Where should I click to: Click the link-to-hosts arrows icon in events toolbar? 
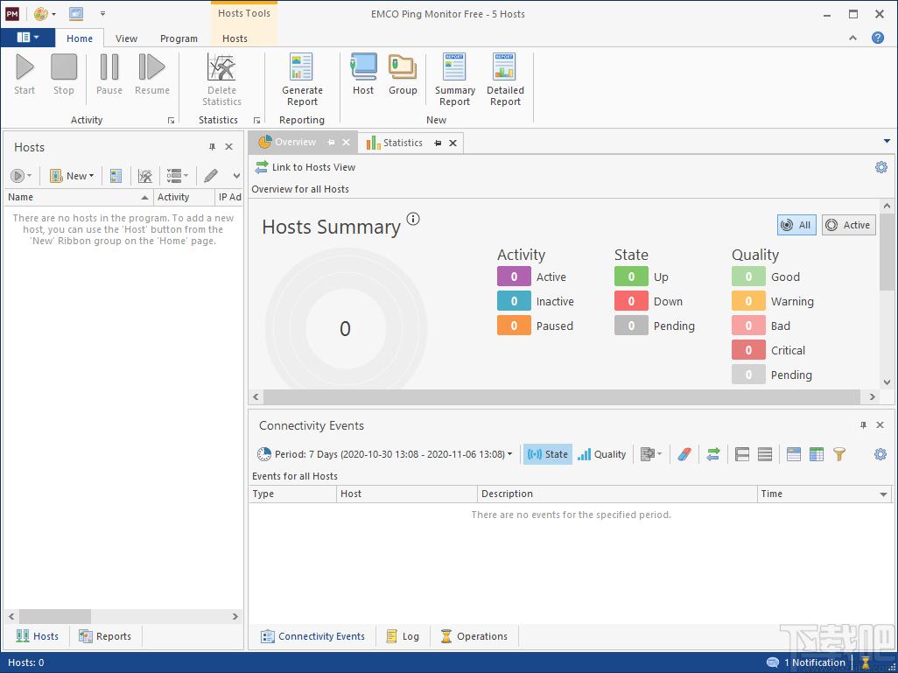(713, 454)
